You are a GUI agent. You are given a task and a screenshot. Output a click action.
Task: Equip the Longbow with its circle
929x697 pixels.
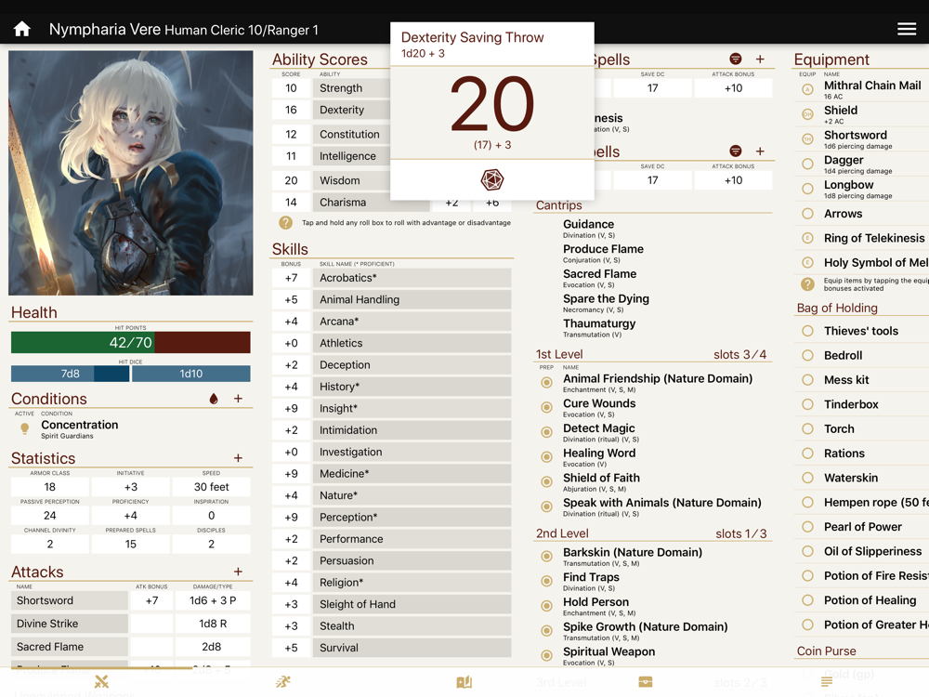807,189
